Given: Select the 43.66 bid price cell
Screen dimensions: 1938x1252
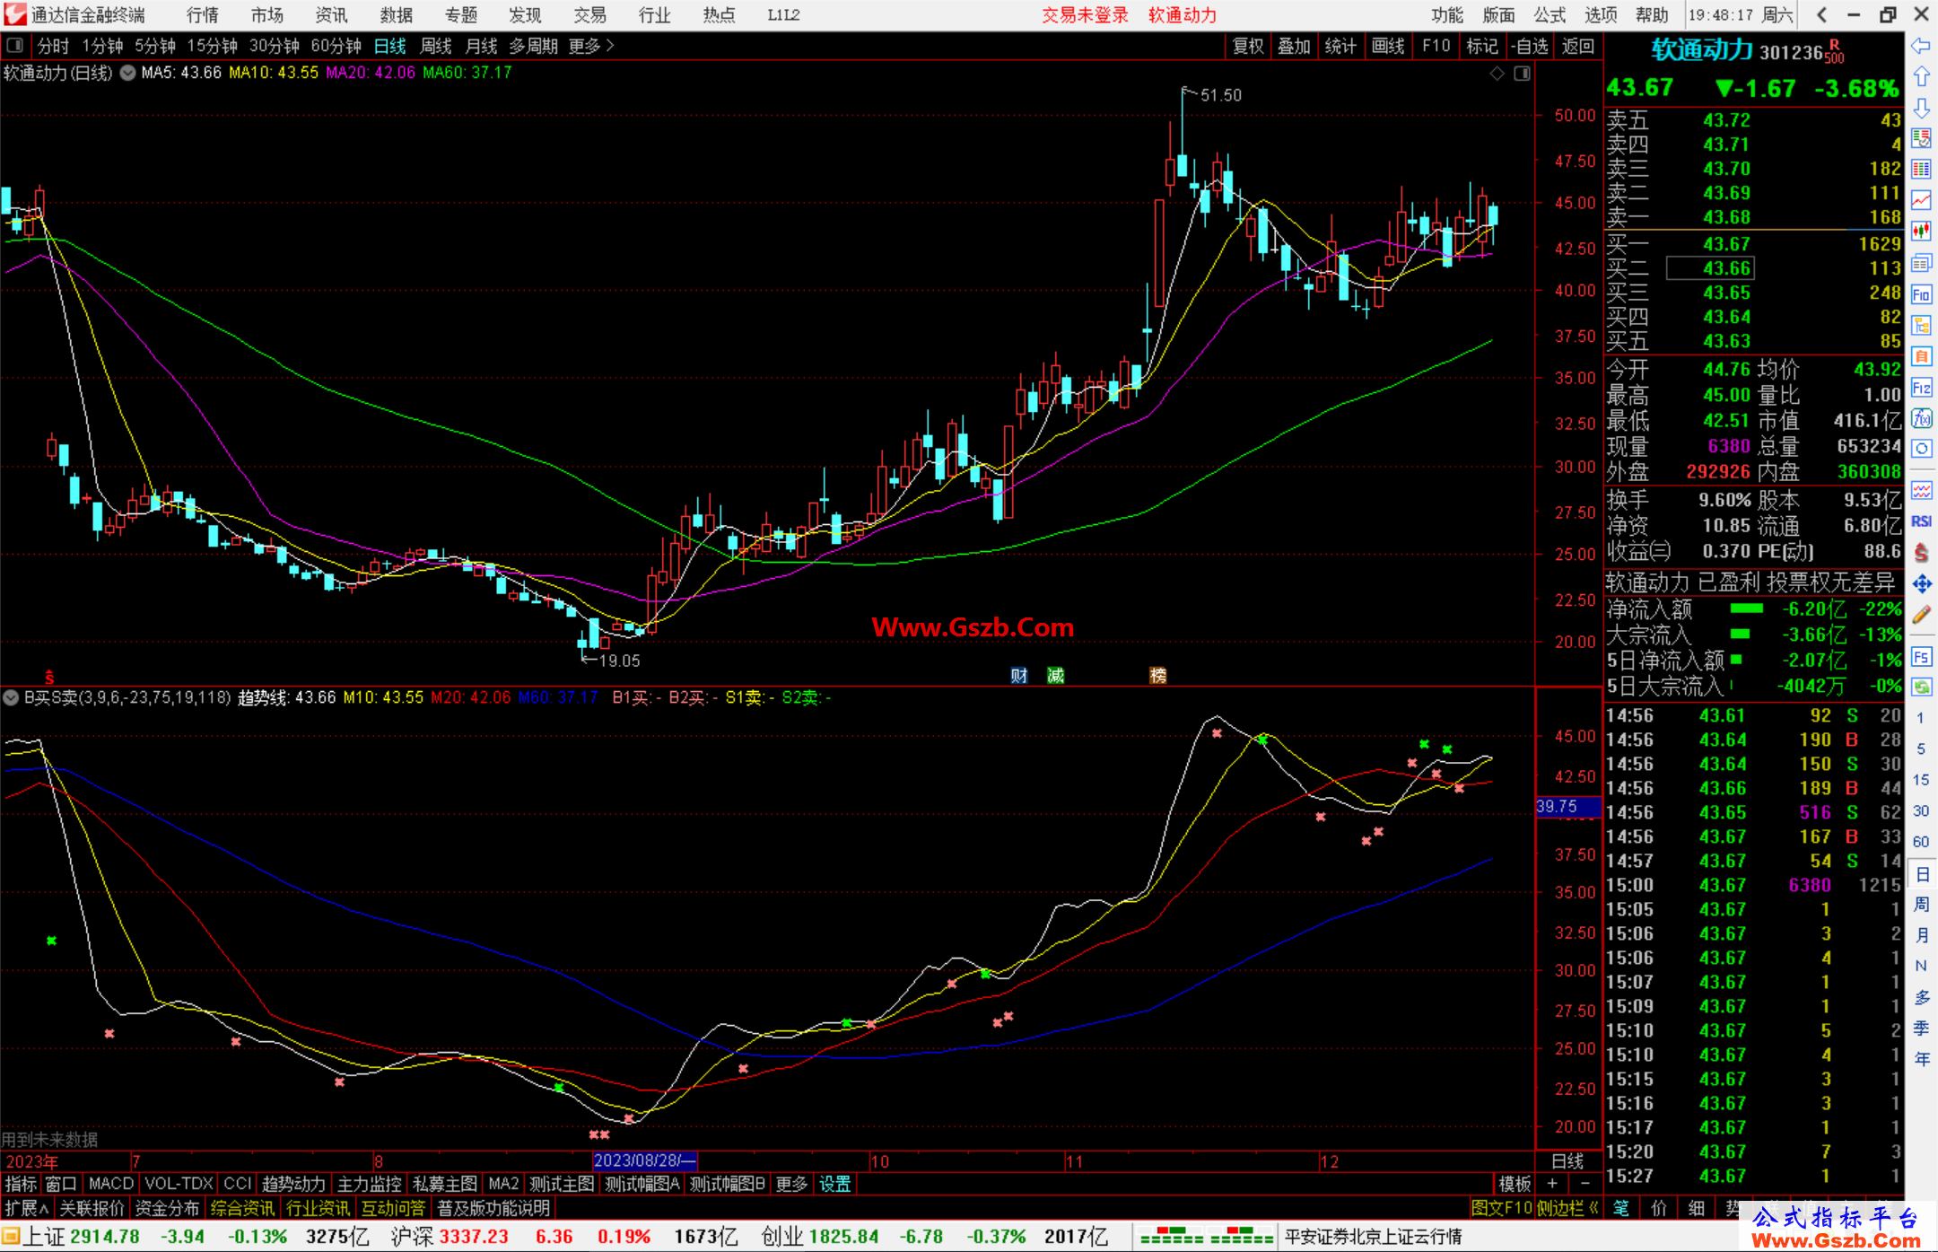Looking at the screenshot, I should coord(1709,268).
